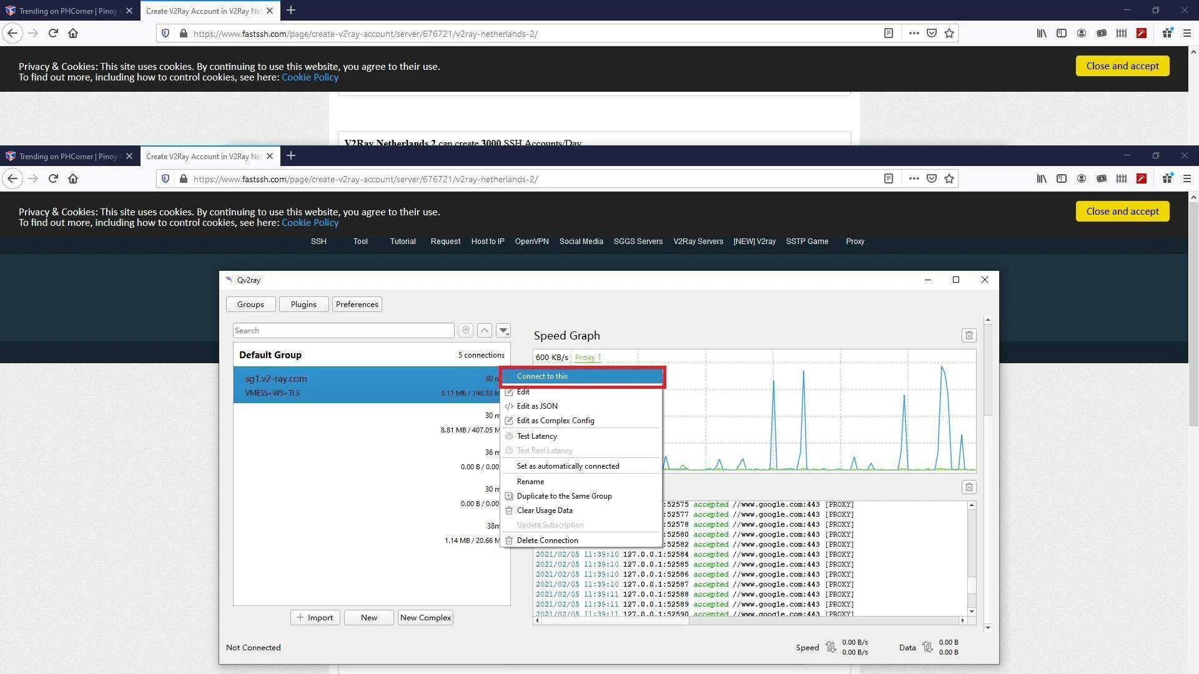Open Qv2ray Preferences
1199x674 pixels.
[x=357, y=305]
